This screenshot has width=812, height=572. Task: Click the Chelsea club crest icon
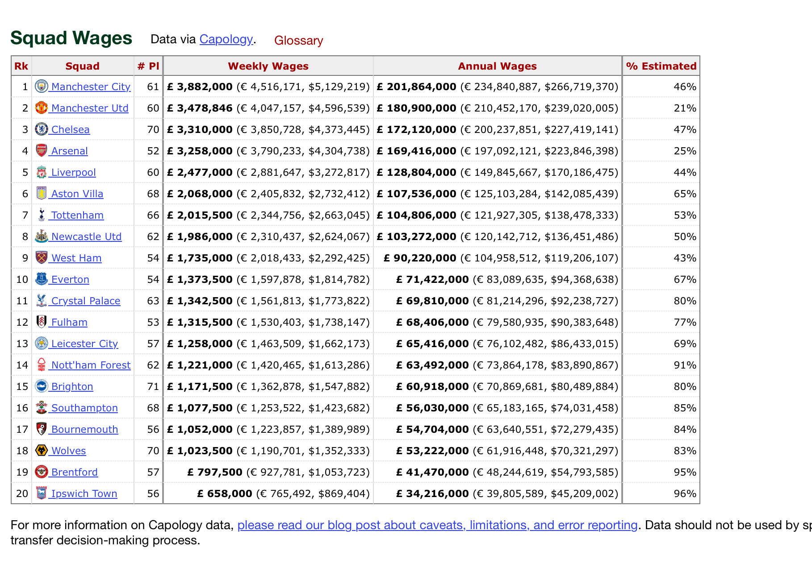pyautogui.click(x=42, y=129)
